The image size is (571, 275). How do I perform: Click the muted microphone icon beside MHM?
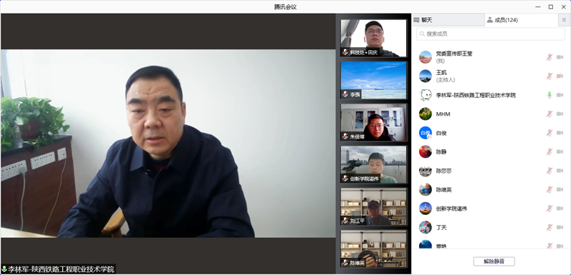(549, 114)
